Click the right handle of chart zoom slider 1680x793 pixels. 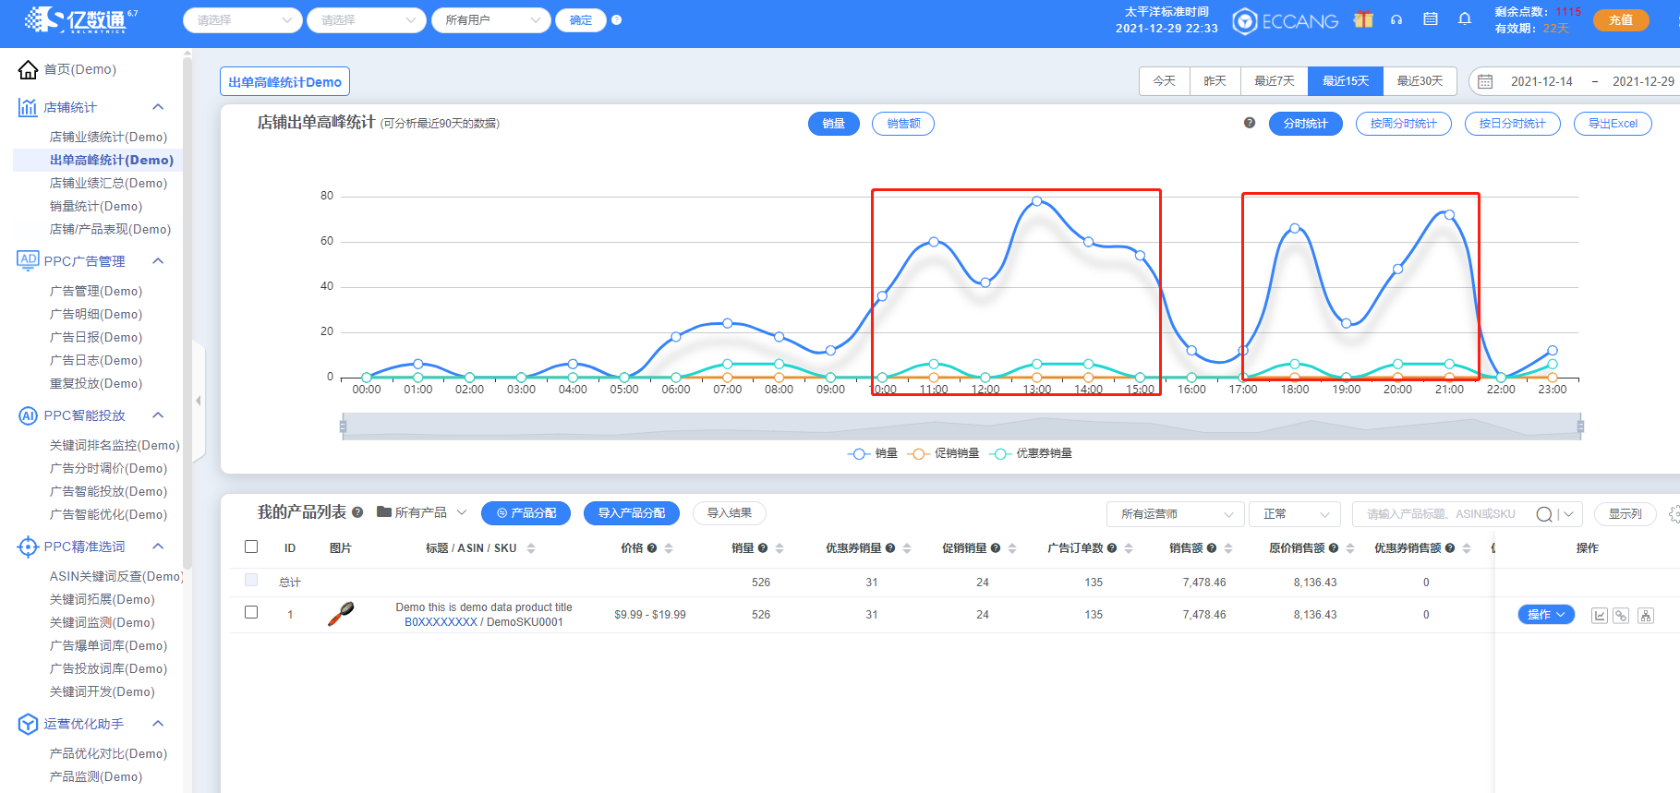(1580, 427)
